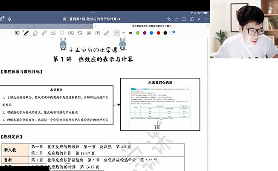
Task: Tap line 3 理解盖斯定律的含义
Action: 55,120
